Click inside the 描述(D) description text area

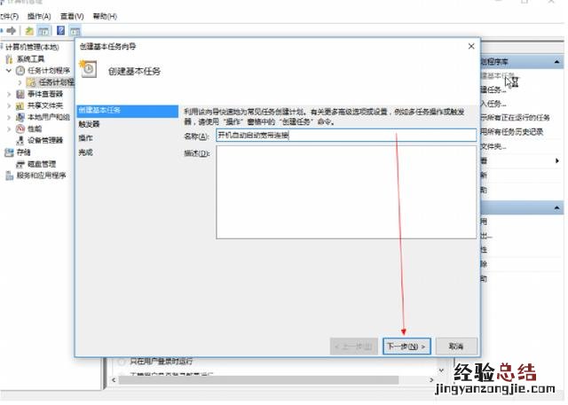click(x=346, y=192)
